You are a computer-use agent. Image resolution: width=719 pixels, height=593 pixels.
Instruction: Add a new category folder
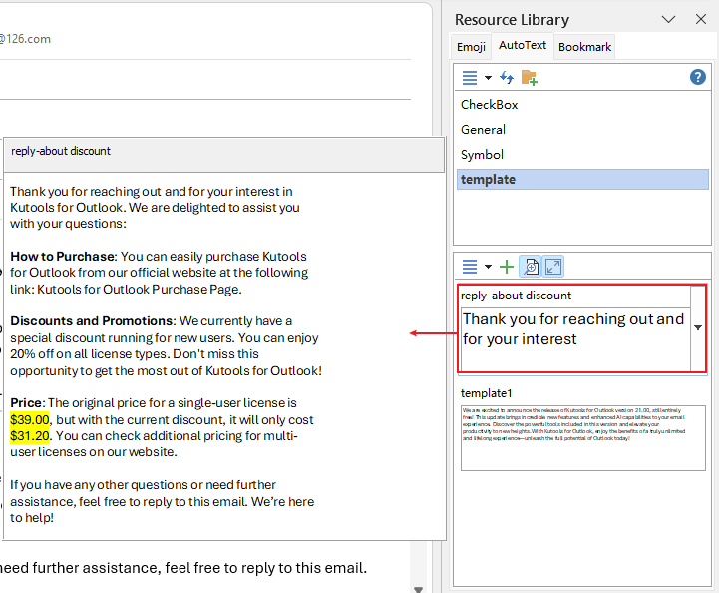[x=530, y=78]
